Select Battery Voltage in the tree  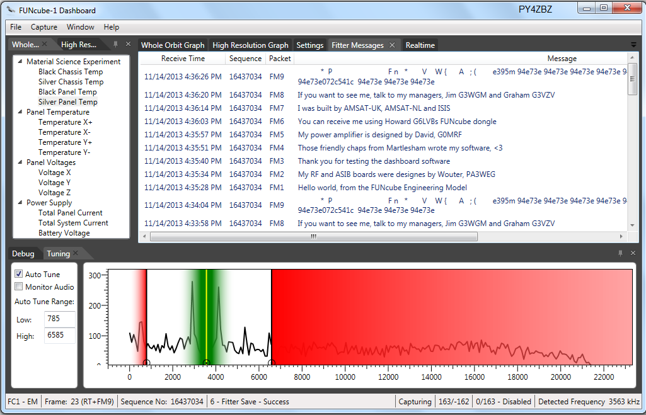(x=64, y=233)
